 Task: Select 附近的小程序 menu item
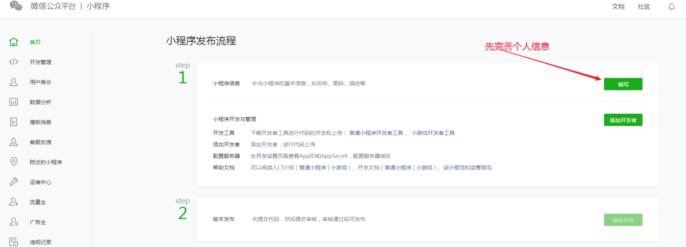click(46, 162)
